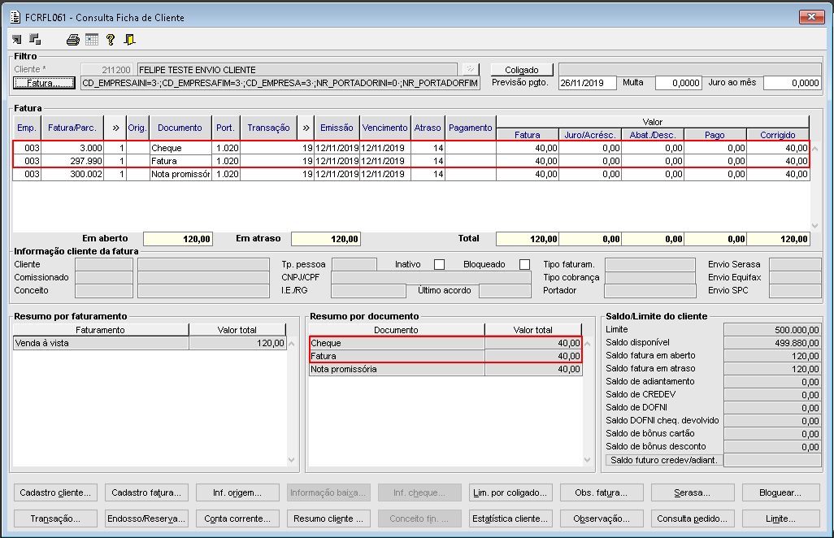
Task: Toggle the Bloqueado checkbox
Action: click(x=524, y=265)
